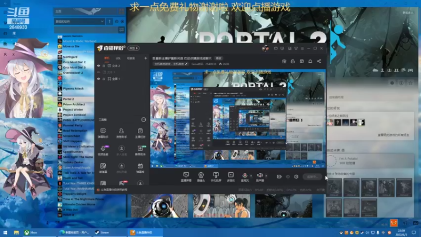Open 主播任务 tool in toolbox

(x=140, y=133)
